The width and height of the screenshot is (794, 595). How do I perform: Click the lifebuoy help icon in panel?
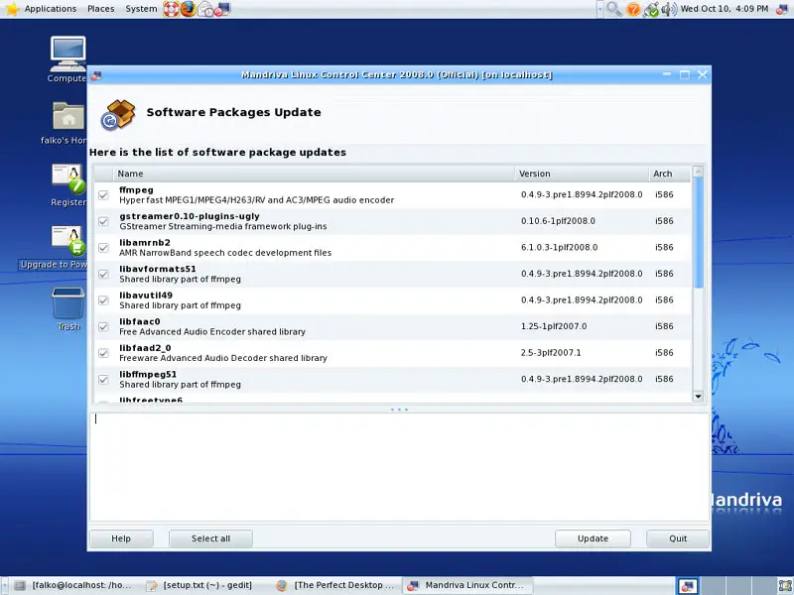[x=170, y=9]
